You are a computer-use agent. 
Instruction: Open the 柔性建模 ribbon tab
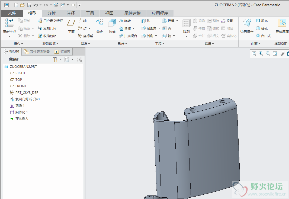click(x=133, y=13)
